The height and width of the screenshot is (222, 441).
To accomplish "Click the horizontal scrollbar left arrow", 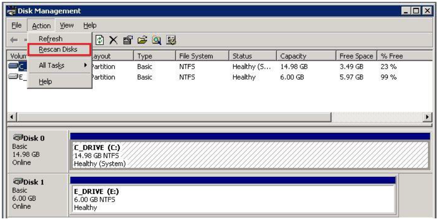I will (11, 116).
